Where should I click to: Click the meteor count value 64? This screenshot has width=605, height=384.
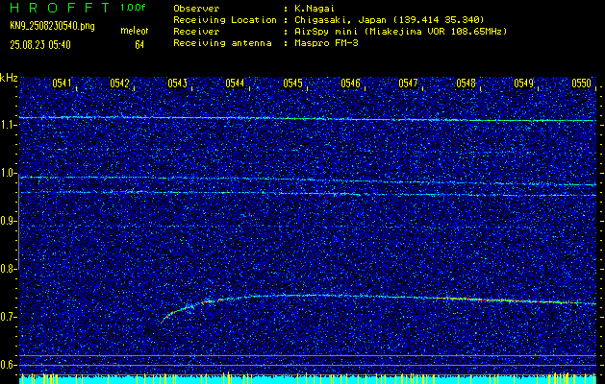pyautogui.click(x=139, y=45)
